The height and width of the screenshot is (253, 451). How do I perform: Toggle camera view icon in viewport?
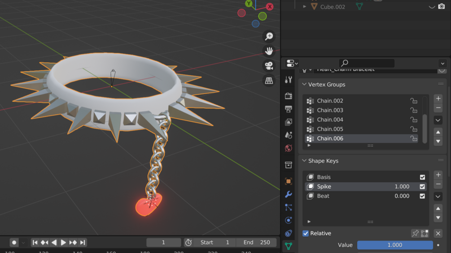pos(269,66)
